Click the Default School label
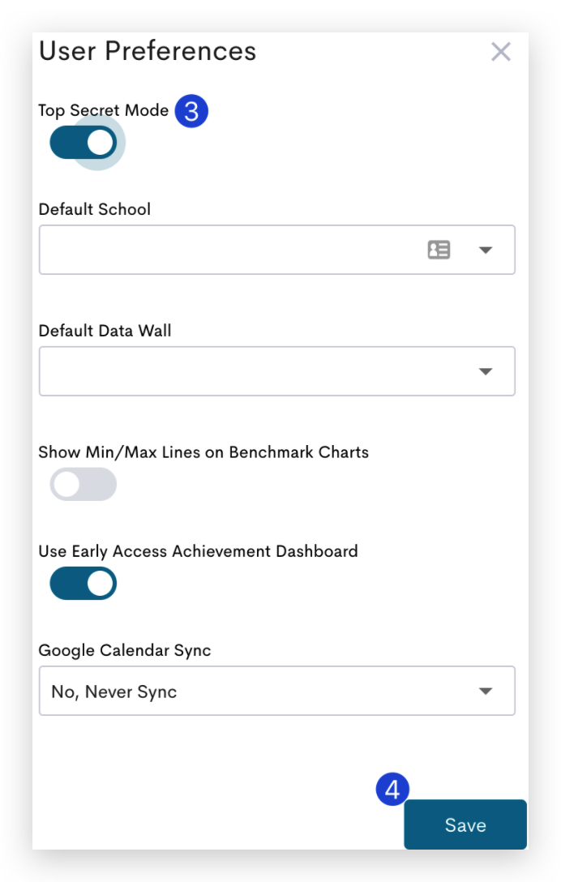Viewport: 561px width, 882px height. tap(95, 209)
